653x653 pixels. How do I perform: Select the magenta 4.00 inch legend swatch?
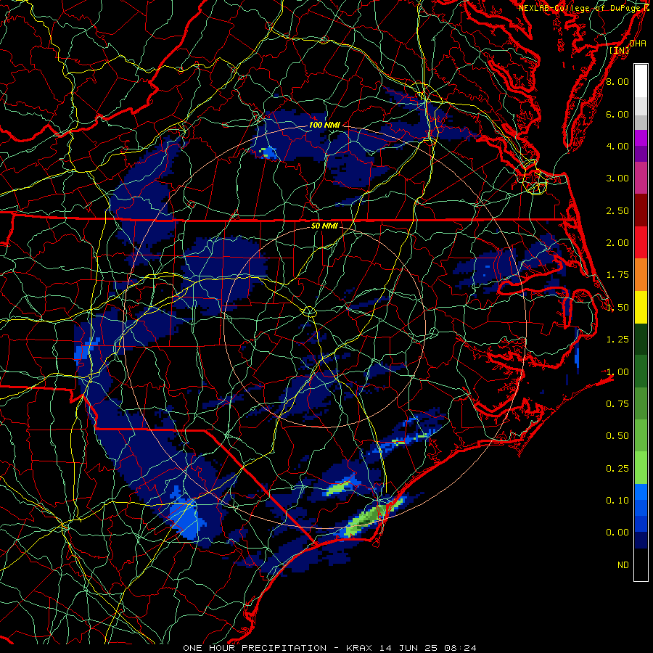pyautogui.click(x=641, y=138)
